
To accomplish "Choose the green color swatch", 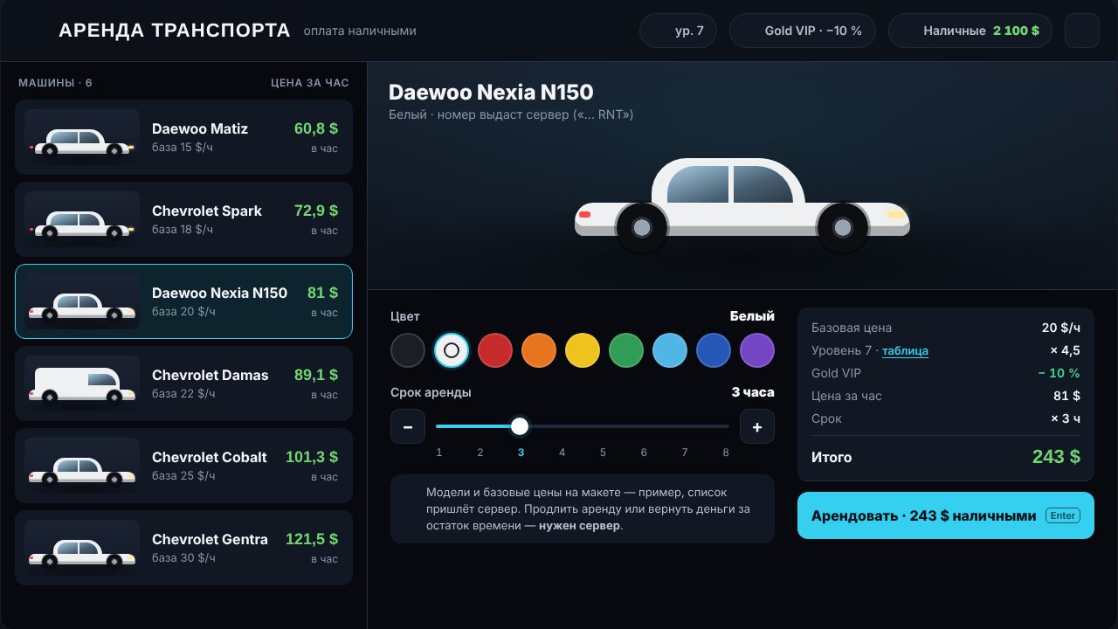I will point(626,350).
